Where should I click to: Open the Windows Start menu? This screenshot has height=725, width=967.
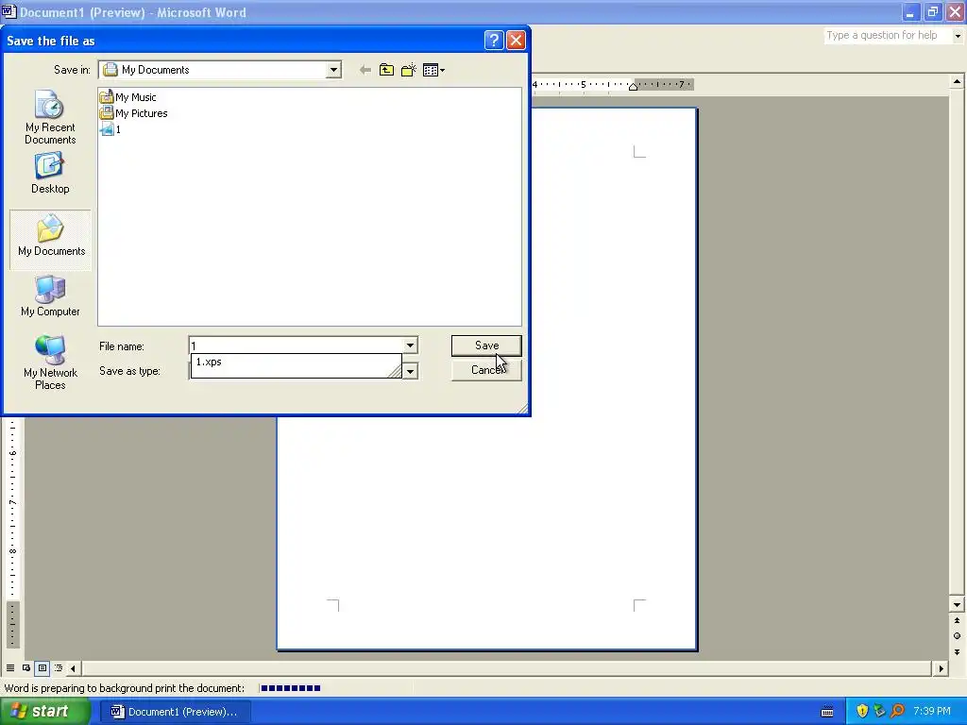[45, 712]
